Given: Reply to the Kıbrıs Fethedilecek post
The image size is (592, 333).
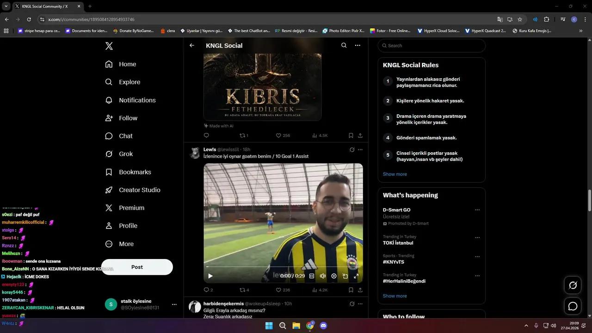Looking at the screenshot, I should click(206, 136).
